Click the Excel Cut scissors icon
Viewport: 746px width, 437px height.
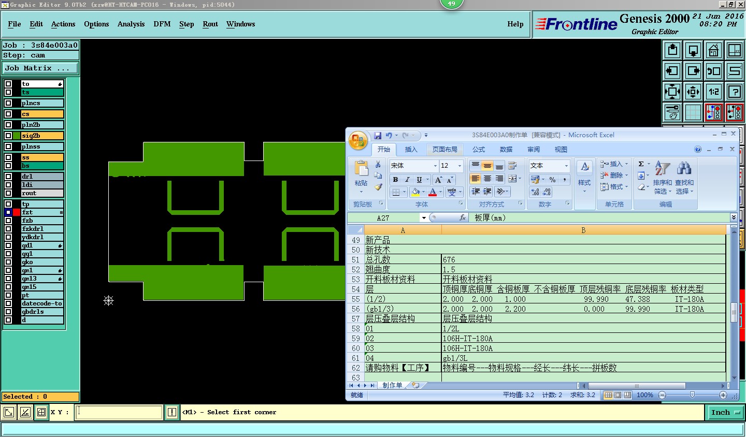pos(378,165)
